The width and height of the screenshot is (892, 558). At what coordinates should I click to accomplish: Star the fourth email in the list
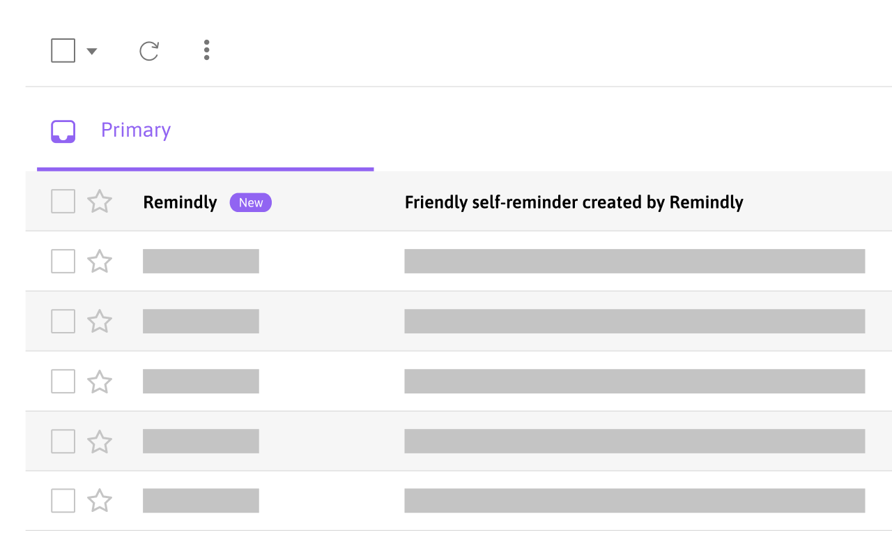[100, 381]
